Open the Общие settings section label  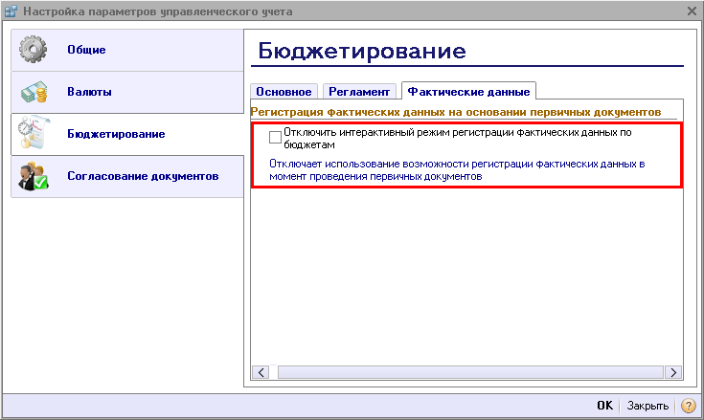tap(86, 50)
